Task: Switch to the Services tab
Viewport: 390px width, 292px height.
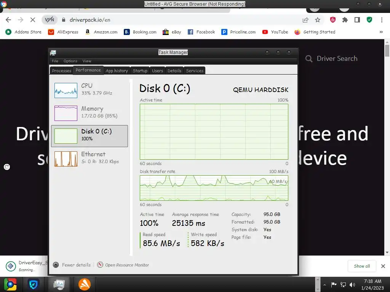Action: click(x=195, y=71)
